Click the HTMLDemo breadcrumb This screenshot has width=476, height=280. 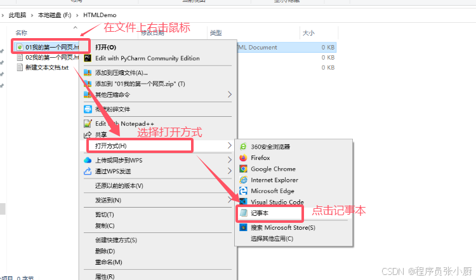100,15
